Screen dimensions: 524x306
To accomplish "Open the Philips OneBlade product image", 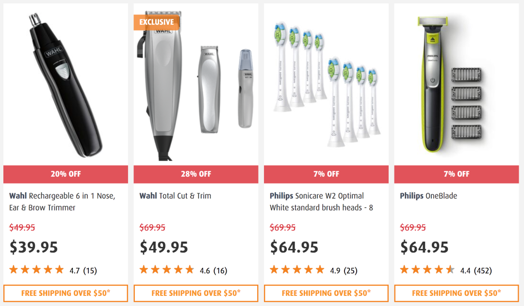I will pos(457,84).
